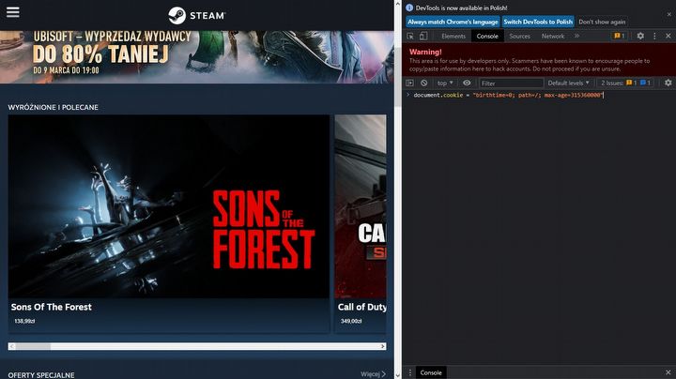Show more DevTools tabs via chevron
This screenshot has height=379, width=676.
click(x=576, y=36)
